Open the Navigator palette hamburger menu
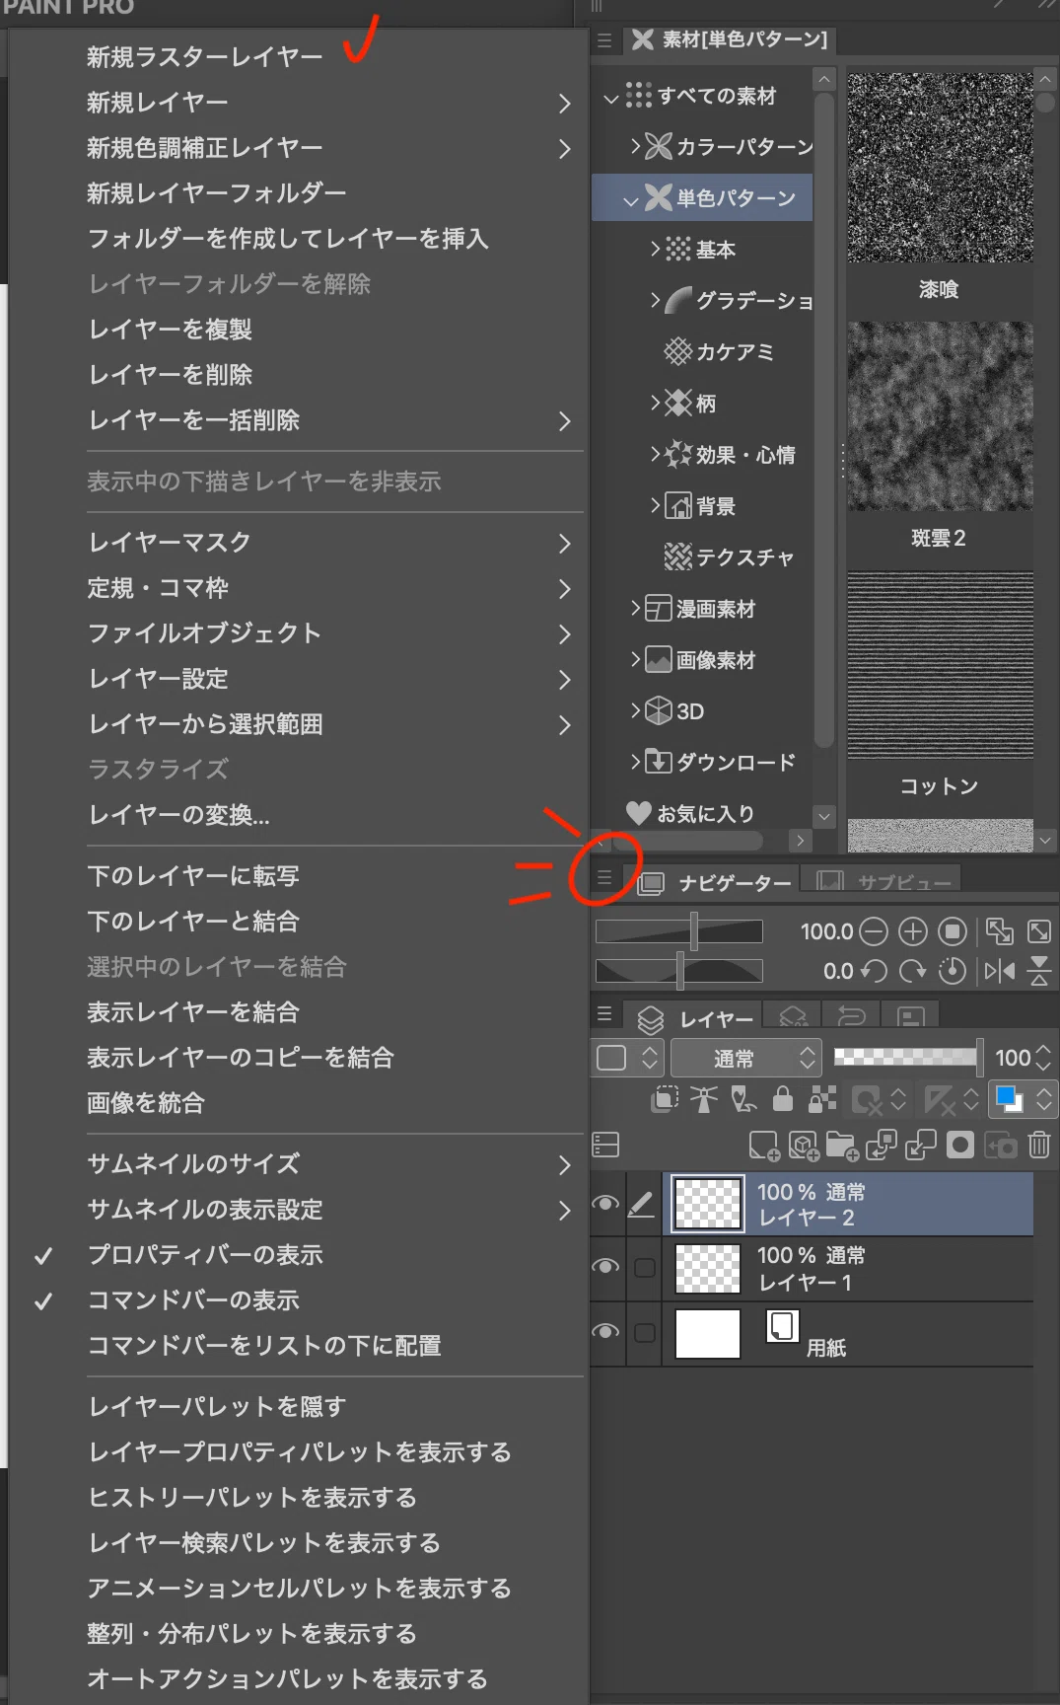 604,877
